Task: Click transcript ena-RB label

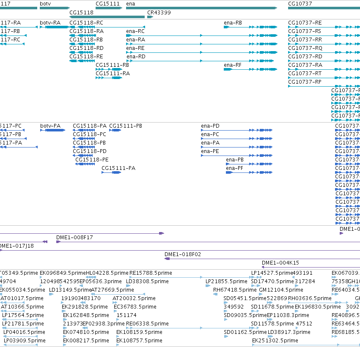Action: point(233,23)
